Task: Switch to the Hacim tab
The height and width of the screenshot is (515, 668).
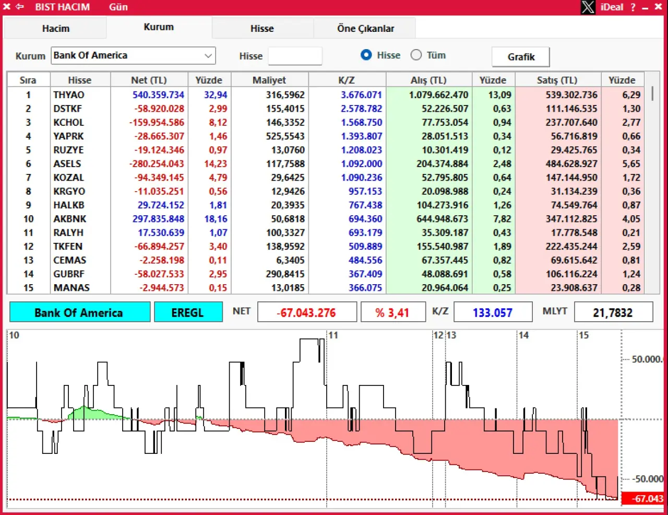Action: pyautogui.click(x=56, y=29)
